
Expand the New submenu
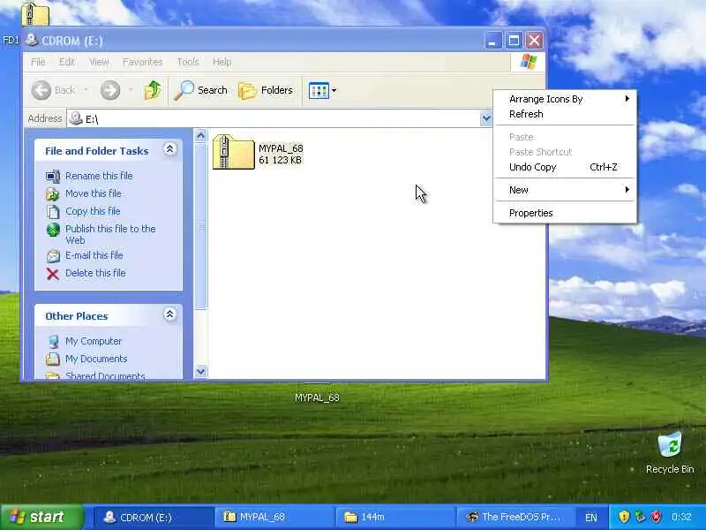click(565, 190)
